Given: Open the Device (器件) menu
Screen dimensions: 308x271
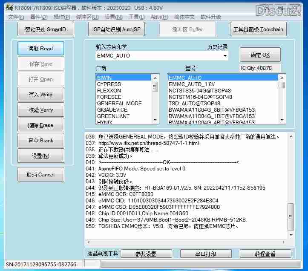Looking at the screenshot, I should (39, 17).
